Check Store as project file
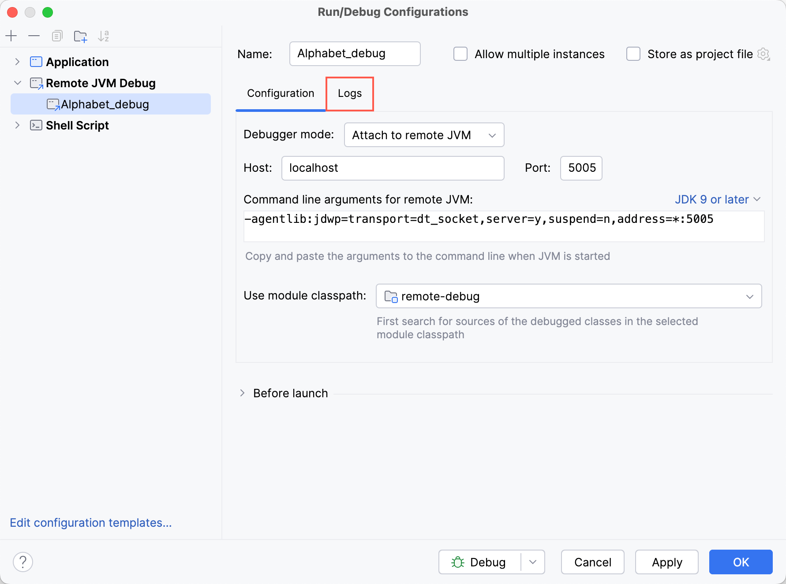786x584 pixels. pyautogui.click(x=633, y=54)
